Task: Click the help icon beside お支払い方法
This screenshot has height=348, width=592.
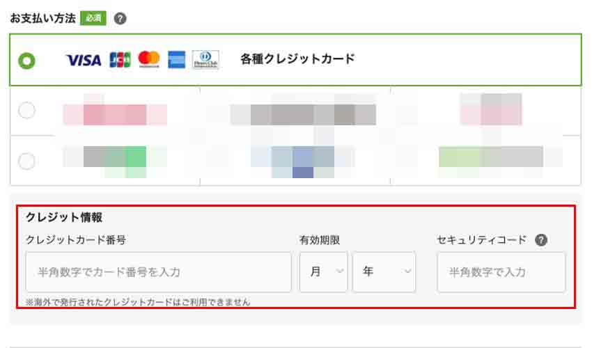Action: (x=120, y=19)
